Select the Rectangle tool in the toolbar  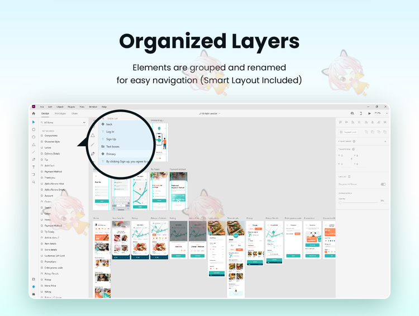click(34, 130)
